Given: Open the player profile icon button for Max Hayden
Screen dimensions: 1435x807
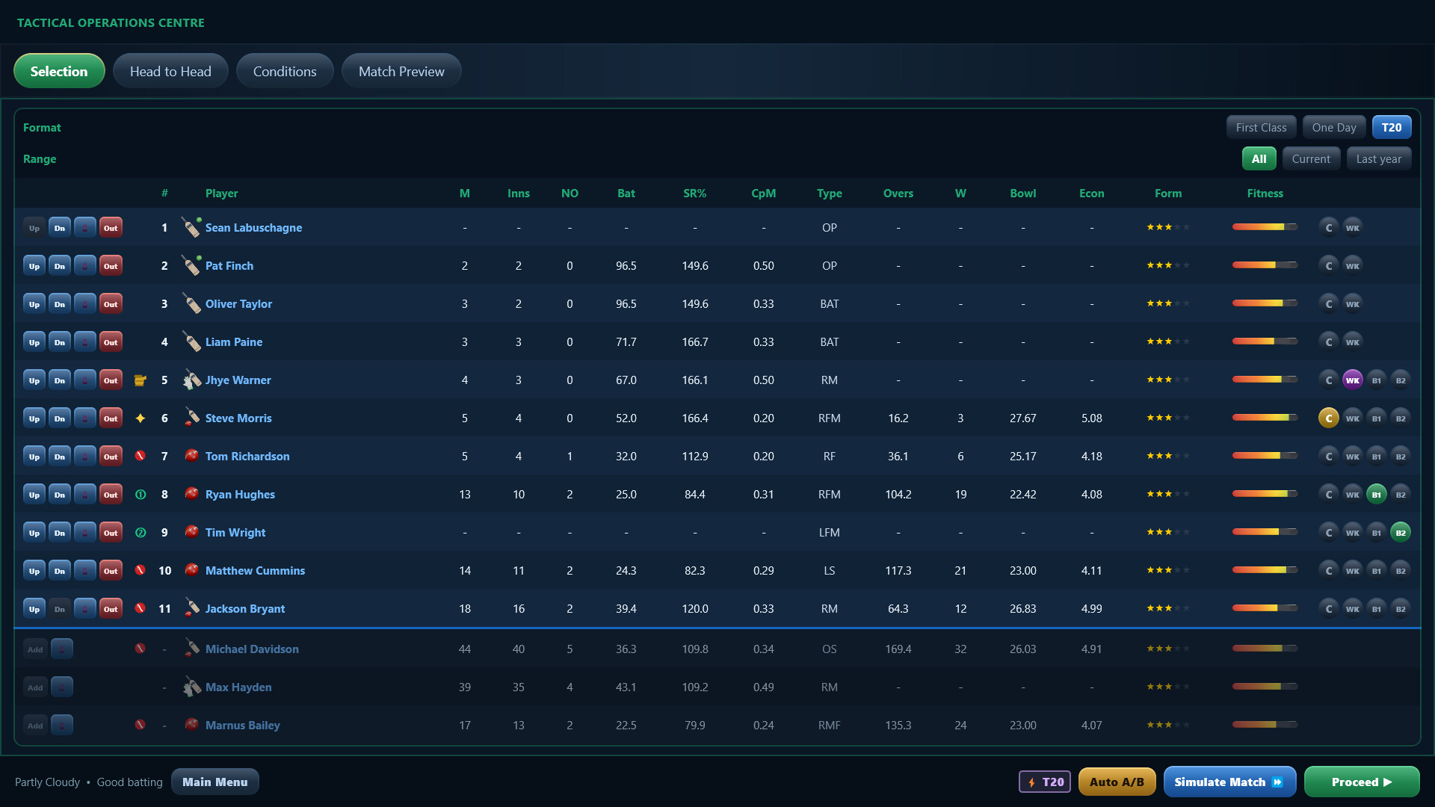Looking at the screenshot, I should coord(61,687).
